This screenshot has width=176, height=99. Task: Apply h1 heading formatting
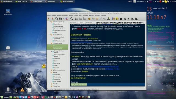point(129,19)
